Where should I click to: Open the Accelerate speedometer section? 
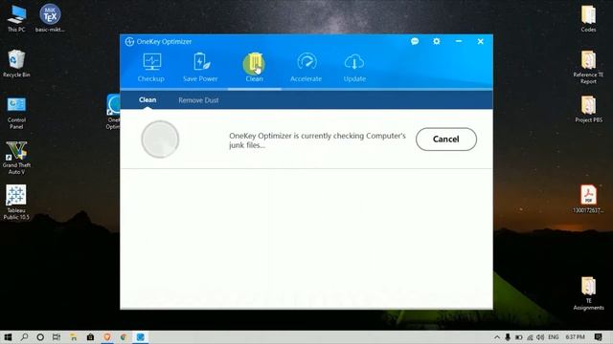click(x=306, y=68)
